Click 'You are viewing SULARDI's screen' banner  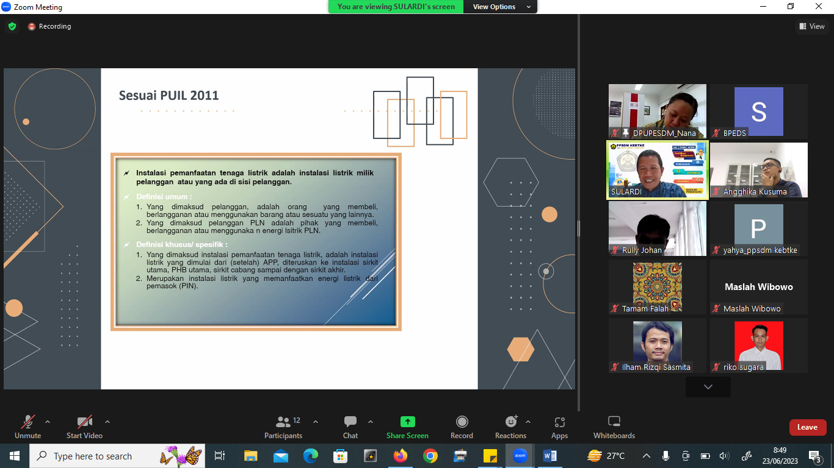396,7
